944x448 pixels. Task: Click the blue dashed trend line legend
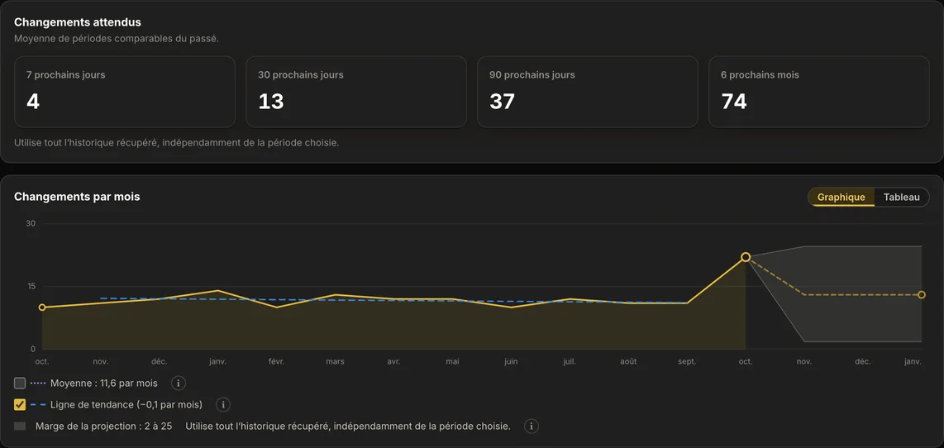38,405
